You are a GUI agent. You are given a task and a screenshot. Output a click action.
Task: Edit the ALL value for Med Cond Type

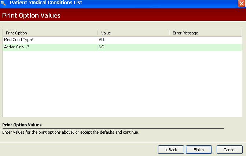[x=102, y=40]
